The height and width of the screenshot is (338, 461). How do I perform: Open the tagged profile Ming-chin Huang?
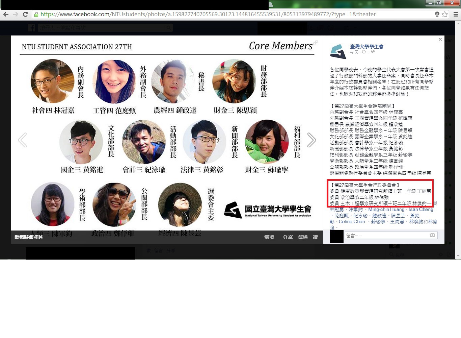tap(386, 210)
